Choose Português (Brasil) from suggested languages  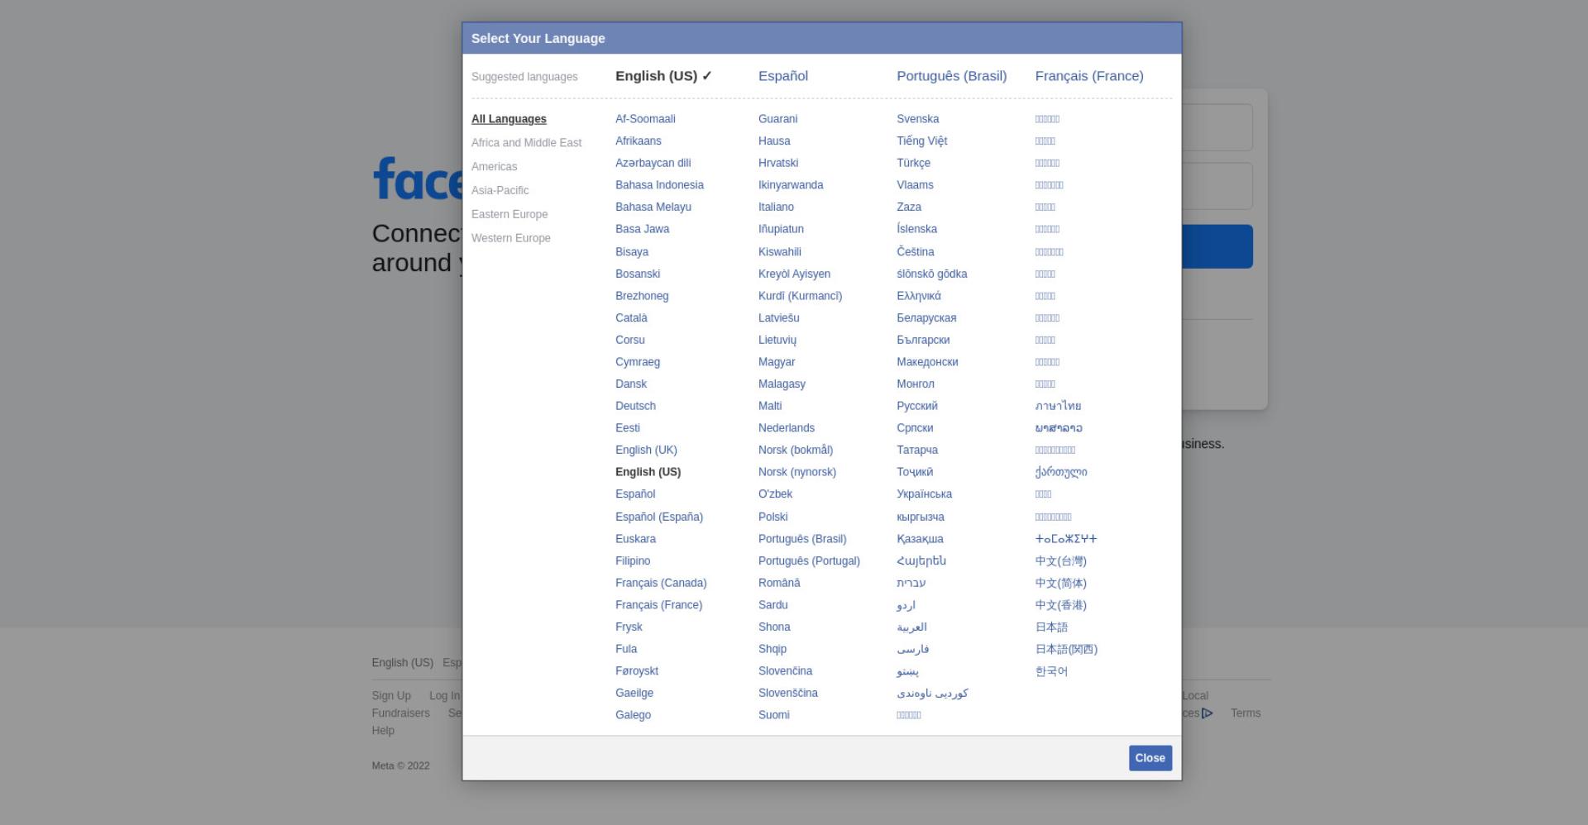click(951, 76)
